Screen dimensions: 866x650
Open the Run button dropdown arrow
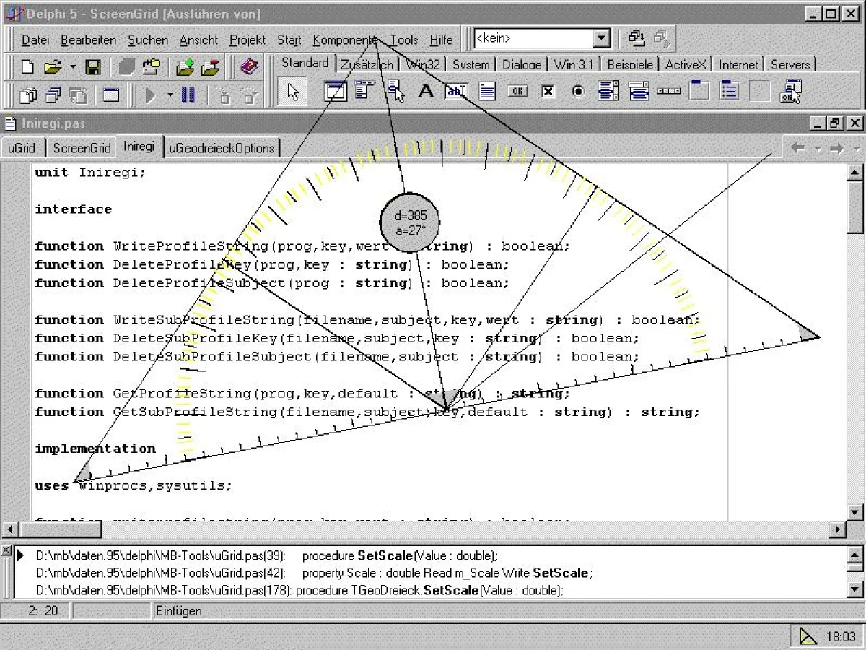[170, 95]
